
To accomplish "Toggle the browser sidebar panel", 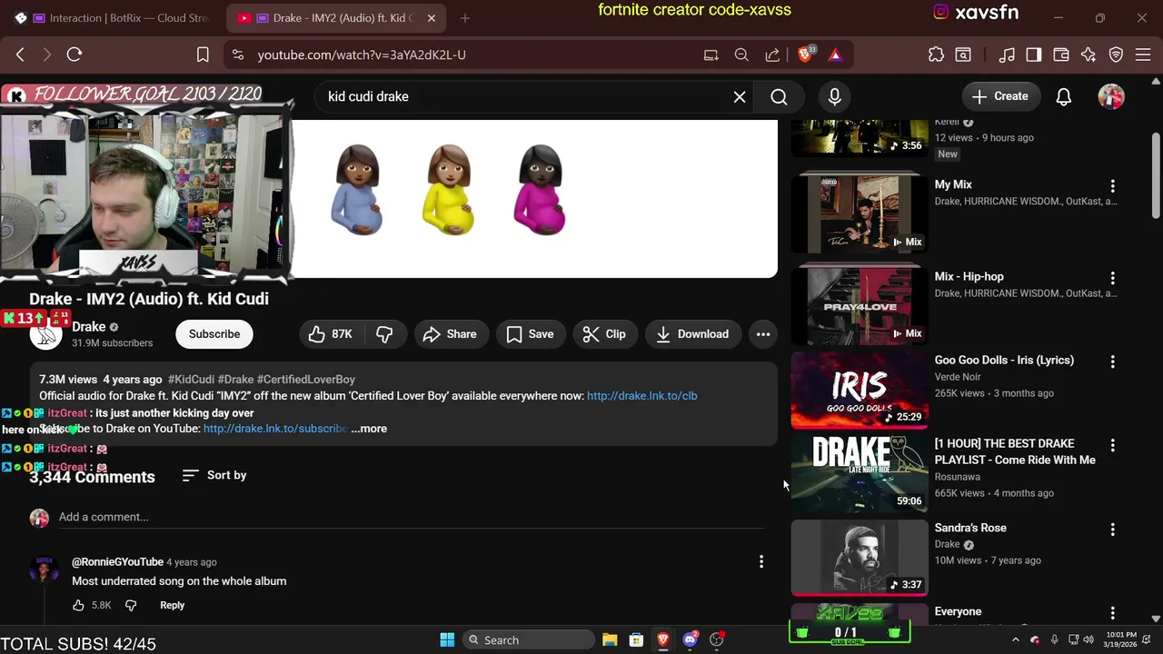I will coord(1034,54).
